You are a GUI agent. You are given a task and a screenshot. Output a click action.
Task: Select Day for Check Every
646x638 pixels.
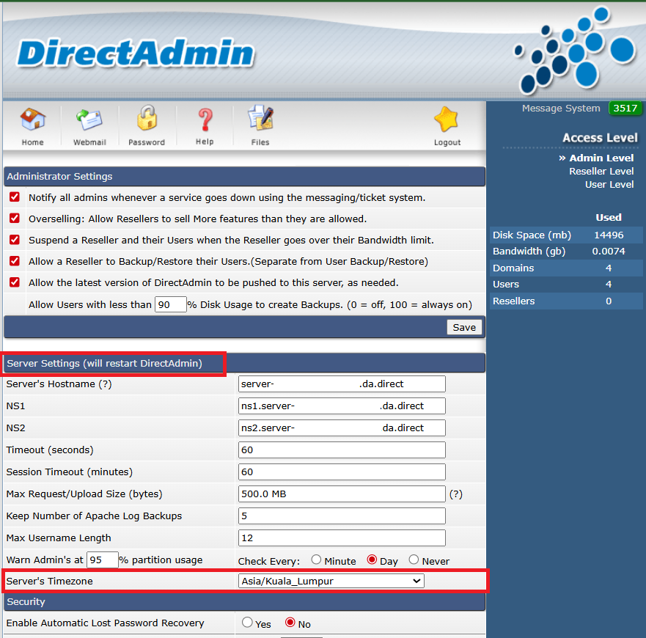click(372, 560)
